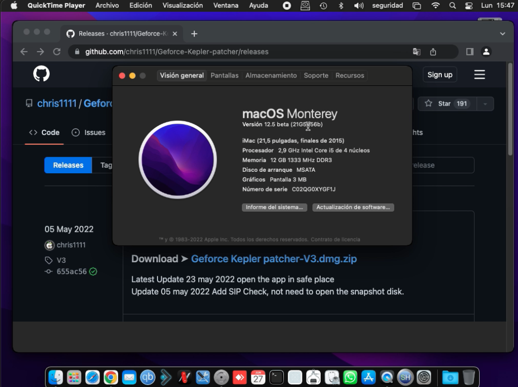Select the Visión general tab
The height and width of the screenshot is (387, 518).
(x=182, y=76)
